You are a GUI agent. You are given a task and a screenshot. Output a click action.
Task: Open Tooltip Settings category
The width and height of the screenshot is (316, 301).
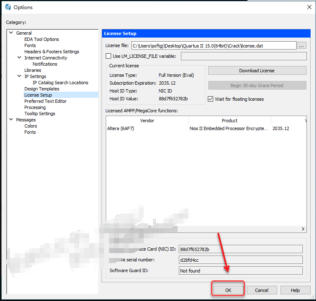click(x=40, y=114)
